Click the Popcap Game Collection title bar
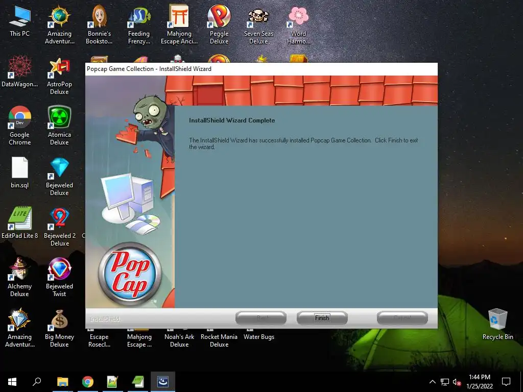 (261, 69)
